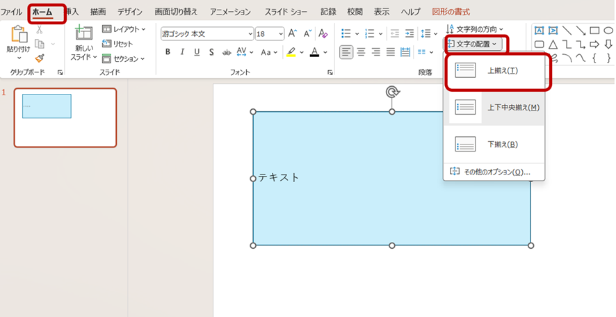Select the center text alignment icon
The width and height of the screenshot is (616, 317).
[361, 52]
